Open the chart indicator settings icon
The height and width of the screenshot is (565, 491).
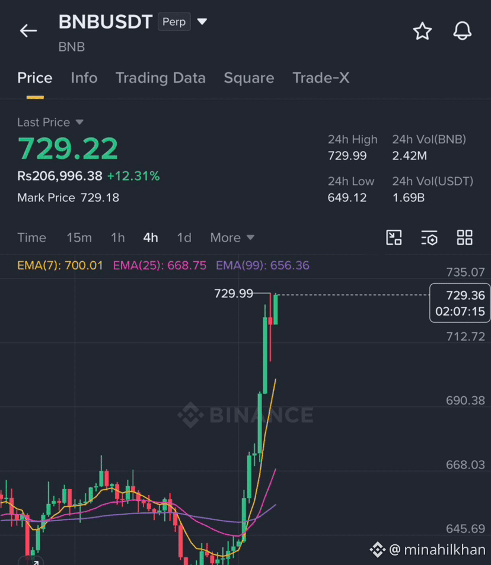[x=429, y=238]
